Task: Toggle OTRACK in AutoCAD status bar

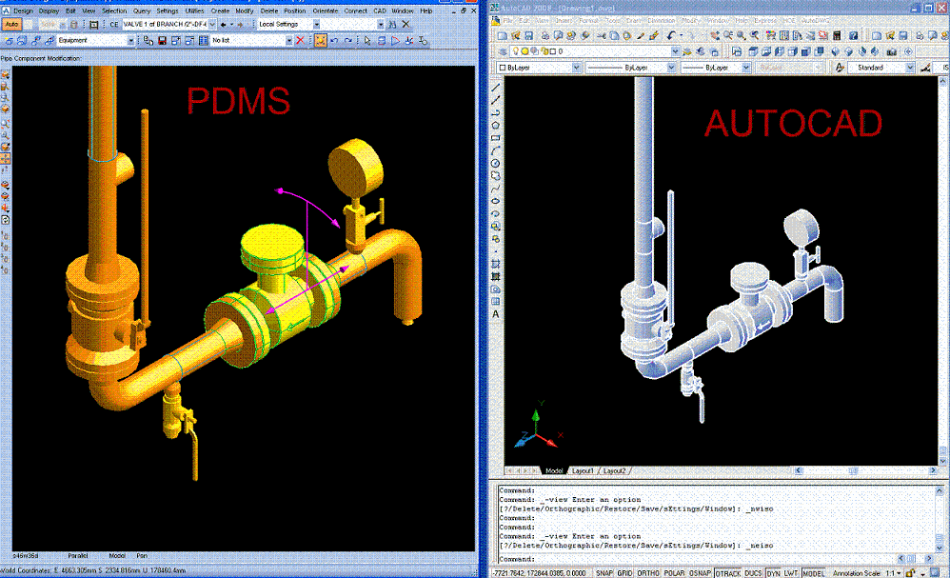Action: pyautogui.click(x=727, y=573)
